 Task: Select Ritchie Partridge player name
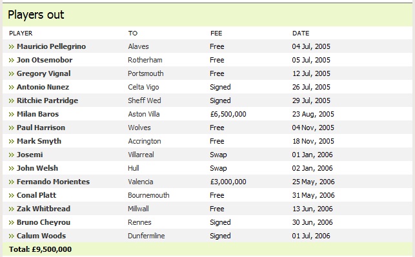pos(47,100)
